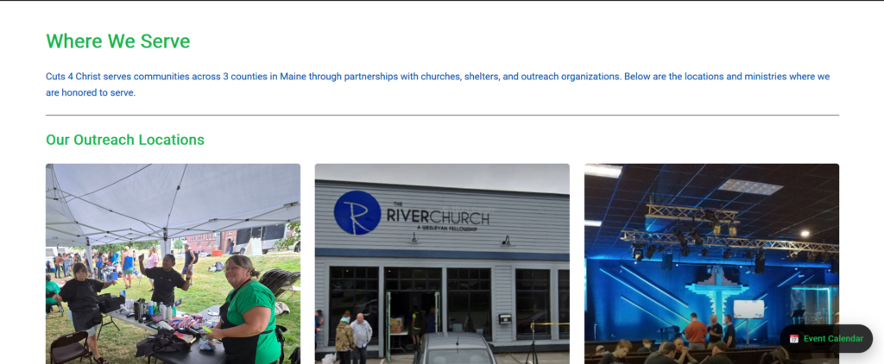The width and height of the screenshot is (884, 364).
Task: Click the blue circular R logo
Action: click(x=357, y=212)
